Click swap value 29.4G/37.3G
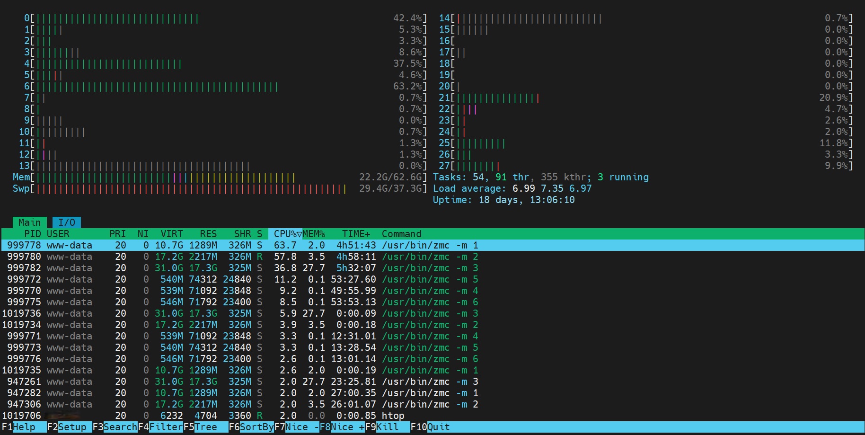 [x=390, y=188]
